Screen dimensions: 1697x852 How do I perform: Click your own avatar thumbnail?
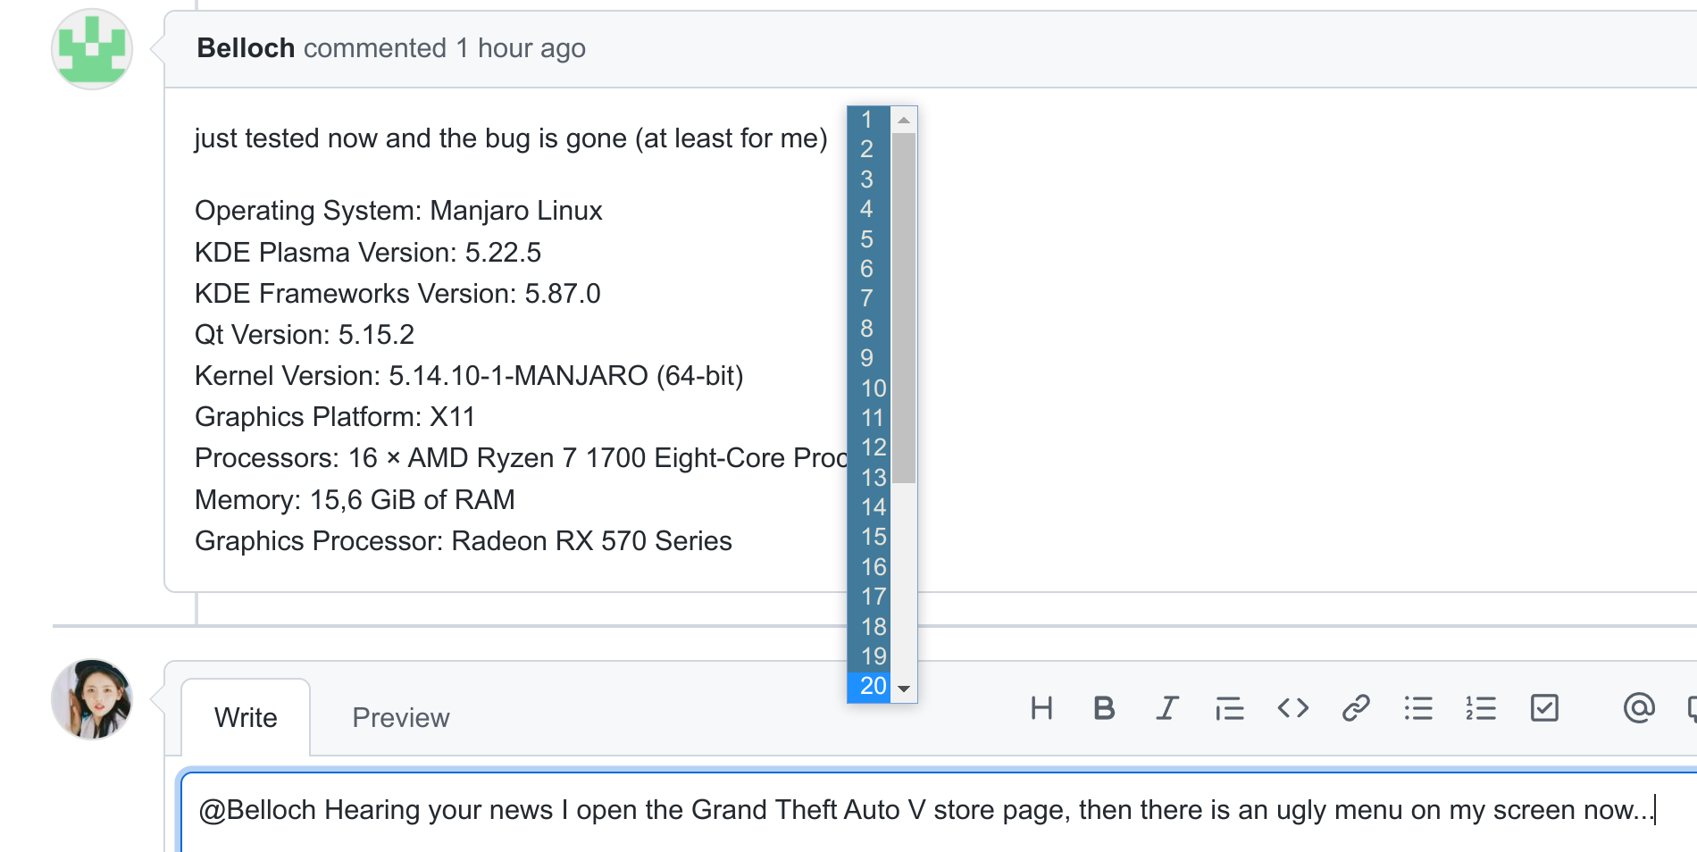pos(92,699)
